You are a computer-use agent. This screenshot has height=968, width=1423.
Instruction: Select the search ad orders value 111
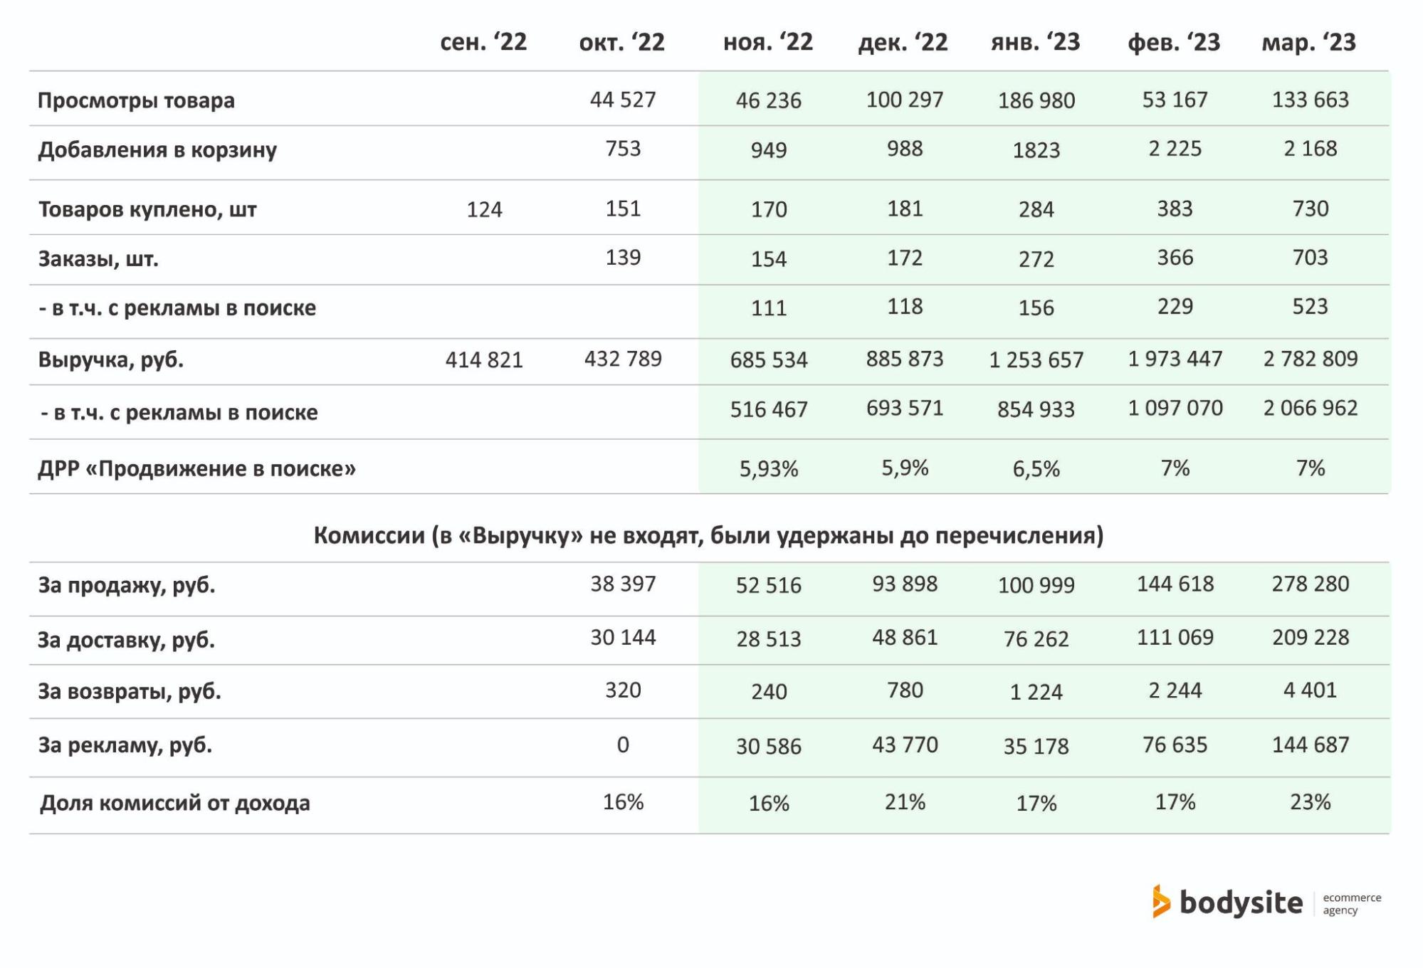click(768, 308)
